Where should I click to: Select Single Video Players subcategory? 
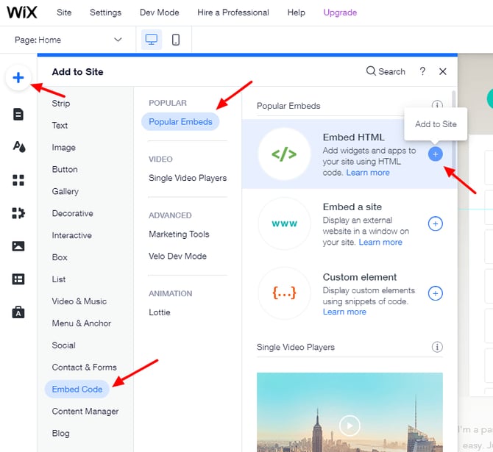[188, 178]
